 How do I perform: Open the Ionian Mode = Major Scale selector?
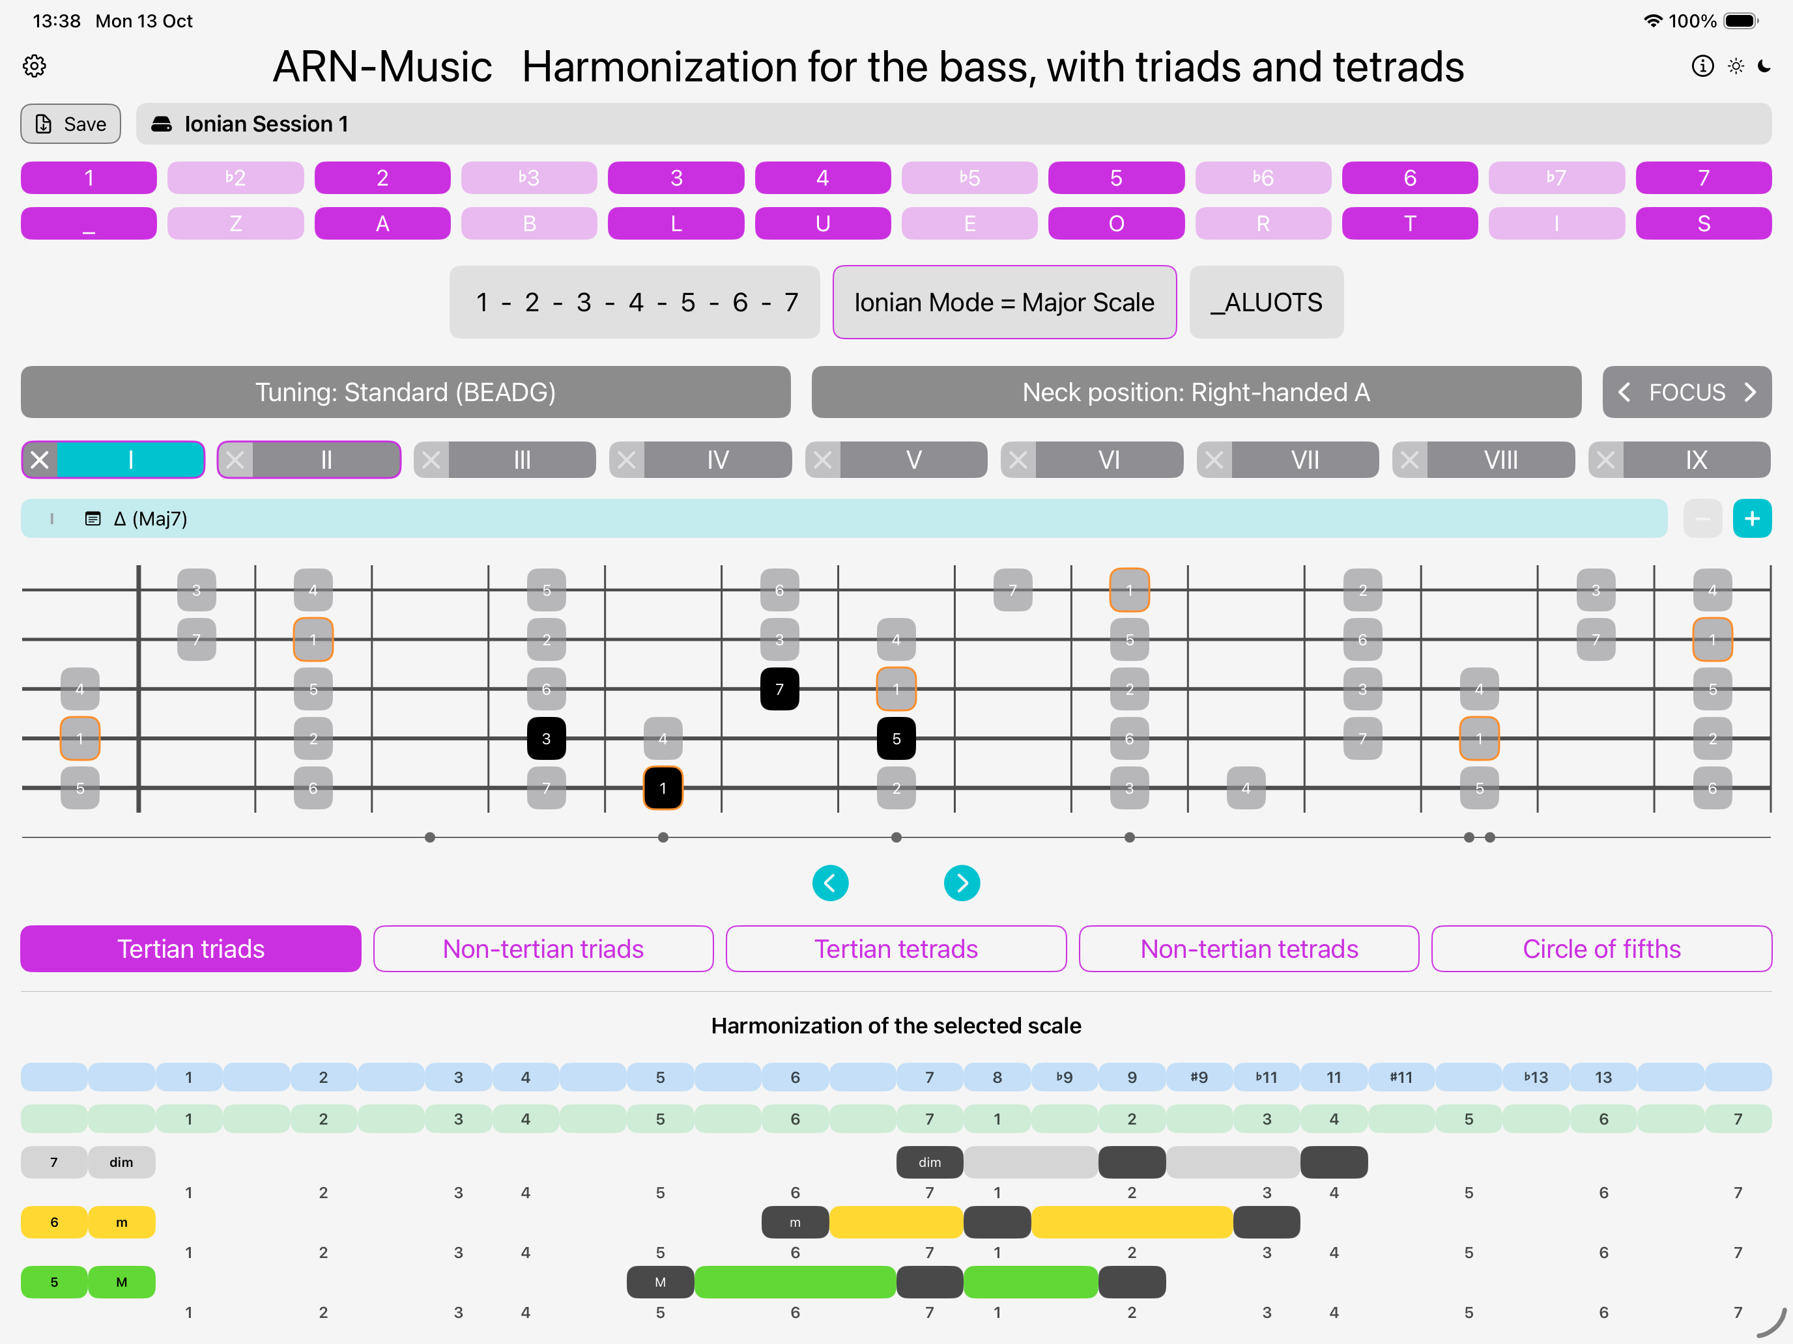tap(1003, 302)
